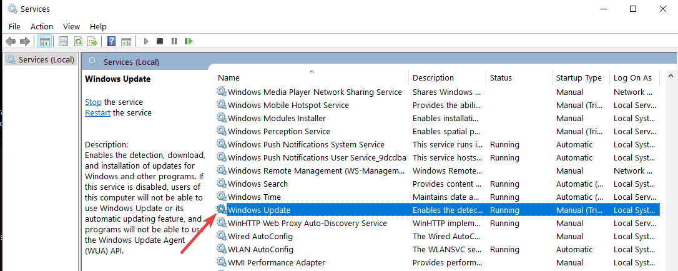Sort list by the Name column header
Viewport: 678px width, 271px height.
pyautogui.click(x=228, y=78)
